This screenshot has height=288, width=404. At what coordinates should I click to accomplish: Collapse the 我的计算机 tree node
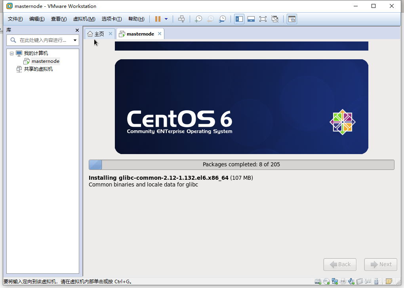pos(11,53)
